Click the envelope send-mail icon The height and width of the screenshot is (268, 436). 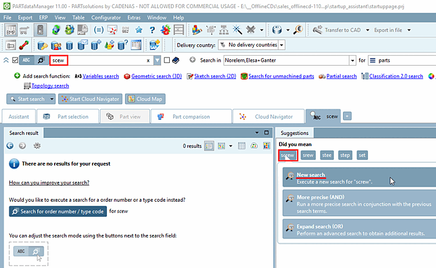click(112, 30)
